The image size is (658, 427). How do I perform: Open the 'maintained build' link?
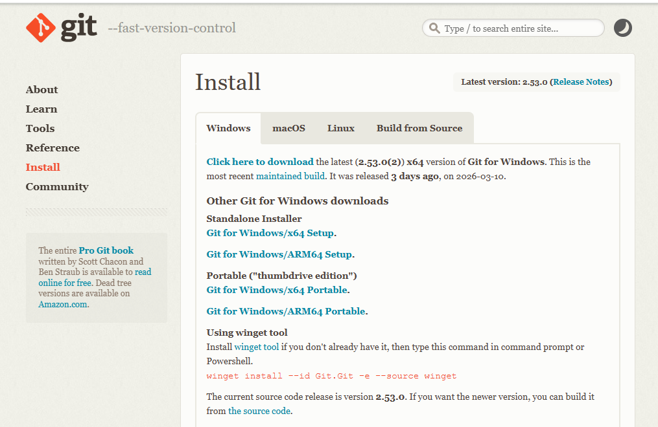point(290,176)
